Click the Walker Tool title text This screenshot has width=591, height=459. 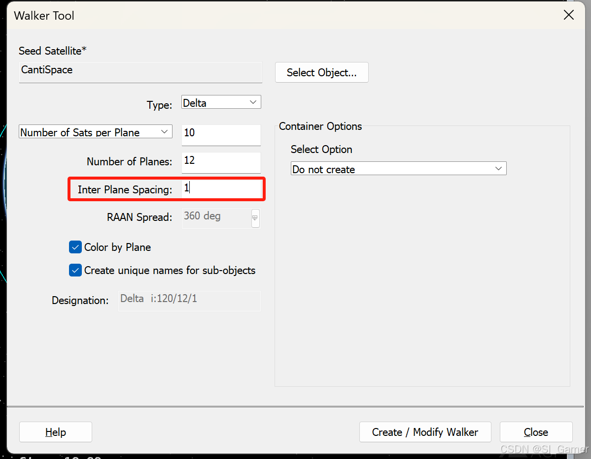coord(44,15)
